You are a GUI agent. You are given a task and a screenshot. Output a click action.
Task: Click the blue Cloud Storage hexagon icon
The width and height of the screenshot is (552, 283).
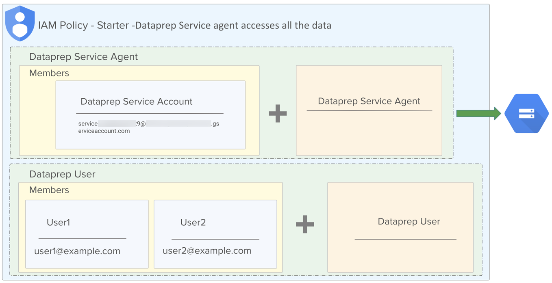pos(526,114)
